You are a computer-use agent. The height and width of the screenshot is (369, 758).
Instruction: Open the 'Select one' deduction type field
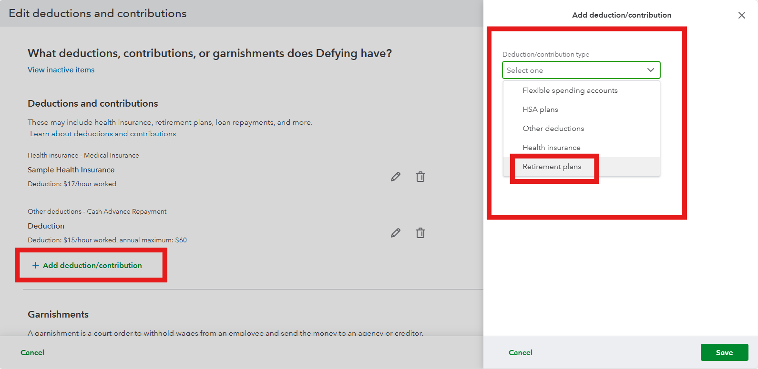coord(572,70)
